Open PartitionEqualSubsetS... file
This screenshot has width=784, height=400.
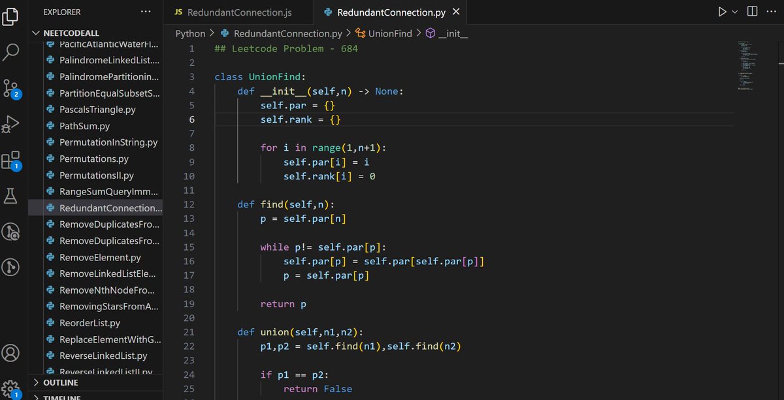tap(95, 93)
